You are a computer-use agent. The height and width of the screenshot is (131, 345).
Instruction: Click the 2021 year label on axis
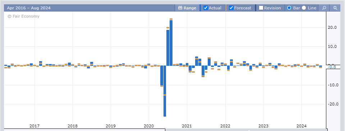(x=187, y=126)
